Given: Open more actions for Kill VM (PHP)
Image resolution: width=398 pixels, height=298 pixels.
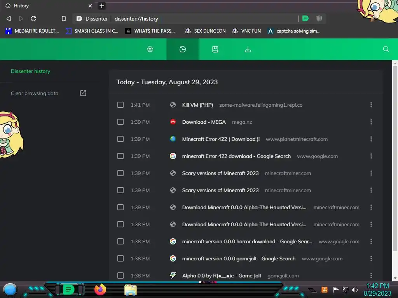Looking at the screenshot, I should [x=371, y=105].
